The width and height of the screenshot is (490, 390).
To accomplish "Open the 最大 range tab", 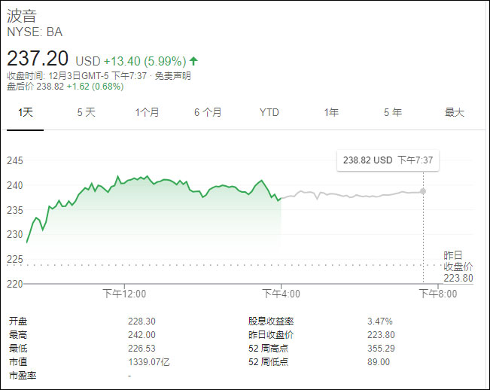I will 454,112.
